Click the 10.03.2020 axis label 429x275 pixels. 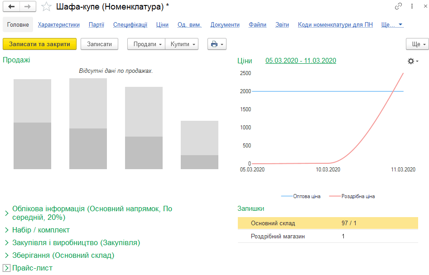[328, 170]
